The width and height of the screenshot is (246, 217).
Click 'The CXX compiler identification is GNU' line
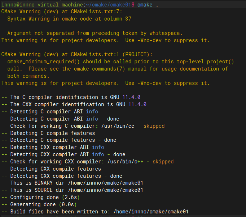[x=74, y=104]
